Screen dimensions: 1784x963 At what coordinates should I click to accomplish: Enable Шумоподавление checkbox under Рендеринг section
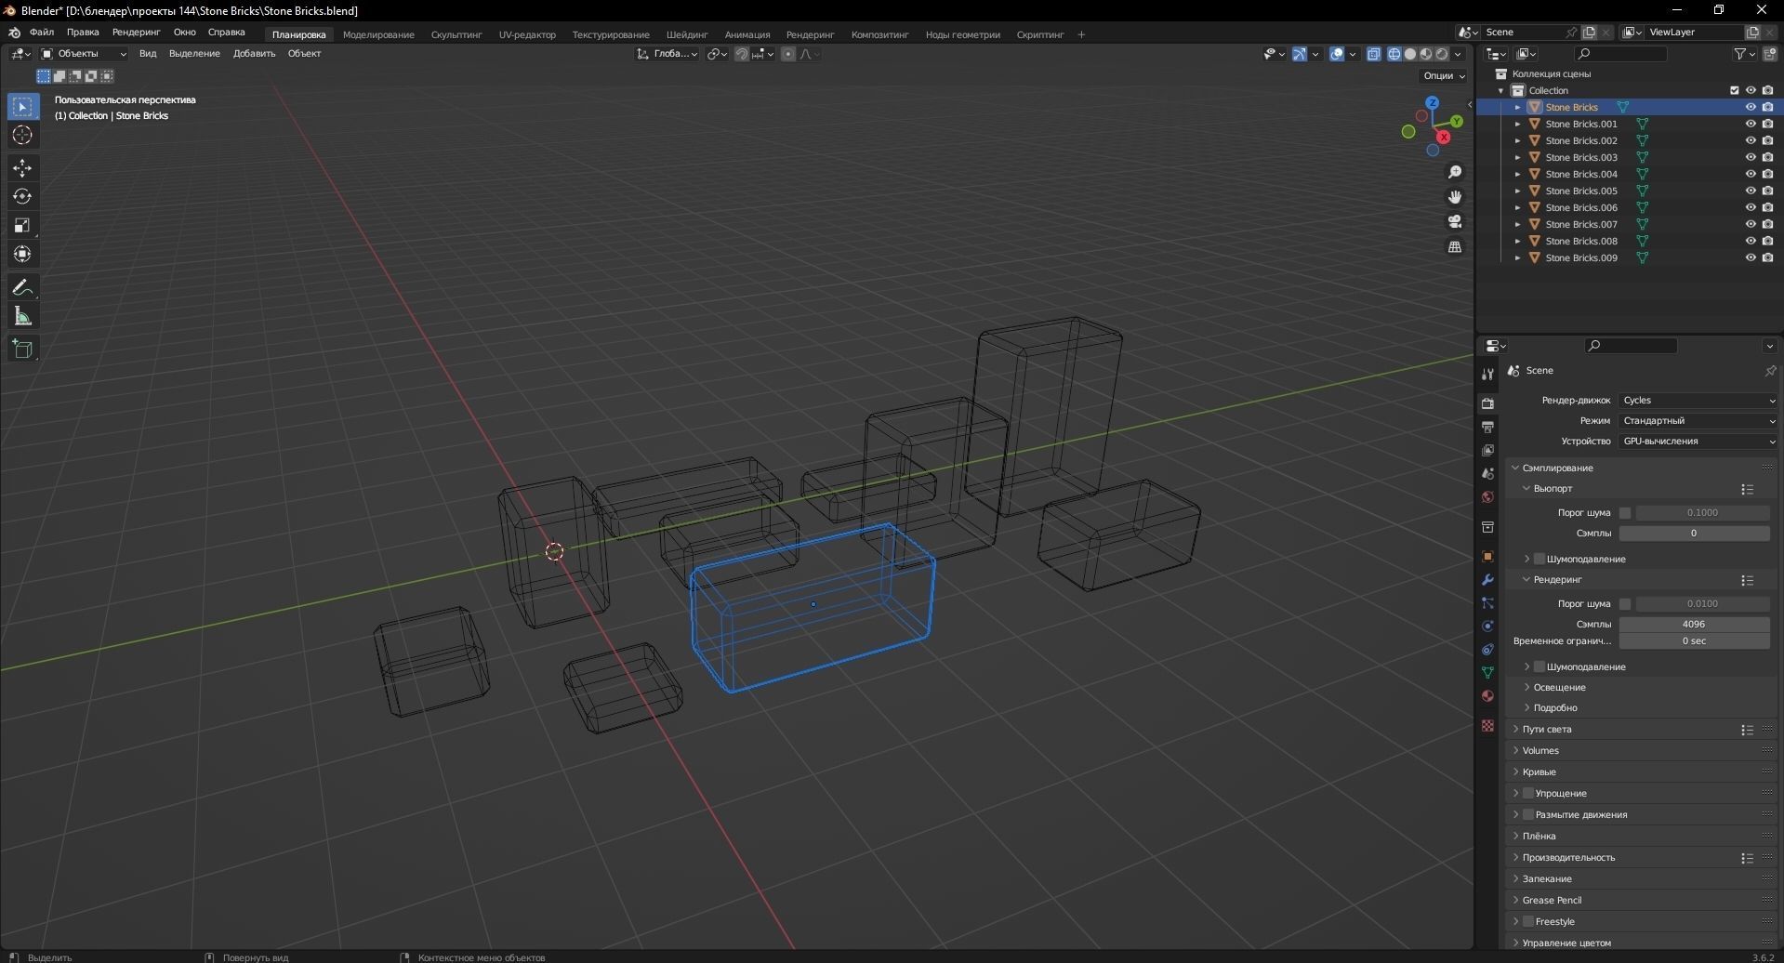click(x=1540, y=666)
